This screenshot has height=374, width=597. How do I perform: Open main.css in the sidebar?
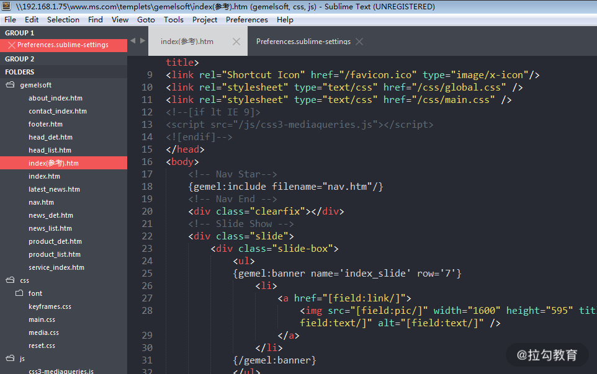tap(42, 319)
